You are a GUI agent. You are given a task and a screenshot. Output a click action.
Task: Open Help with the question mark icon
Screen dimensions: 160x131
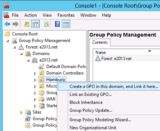coord(57,24)
